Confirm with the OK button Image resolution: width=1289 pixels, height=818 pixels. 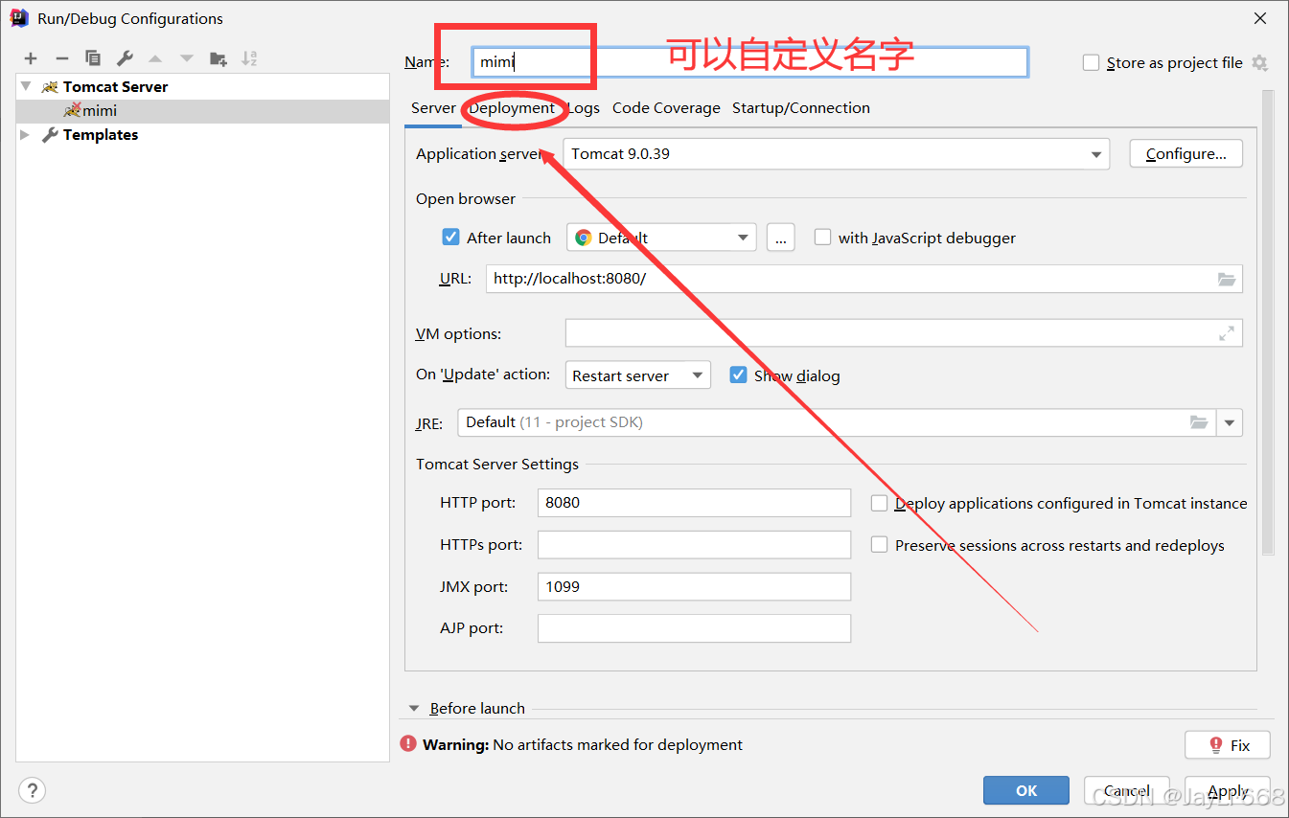(1026, 790)
